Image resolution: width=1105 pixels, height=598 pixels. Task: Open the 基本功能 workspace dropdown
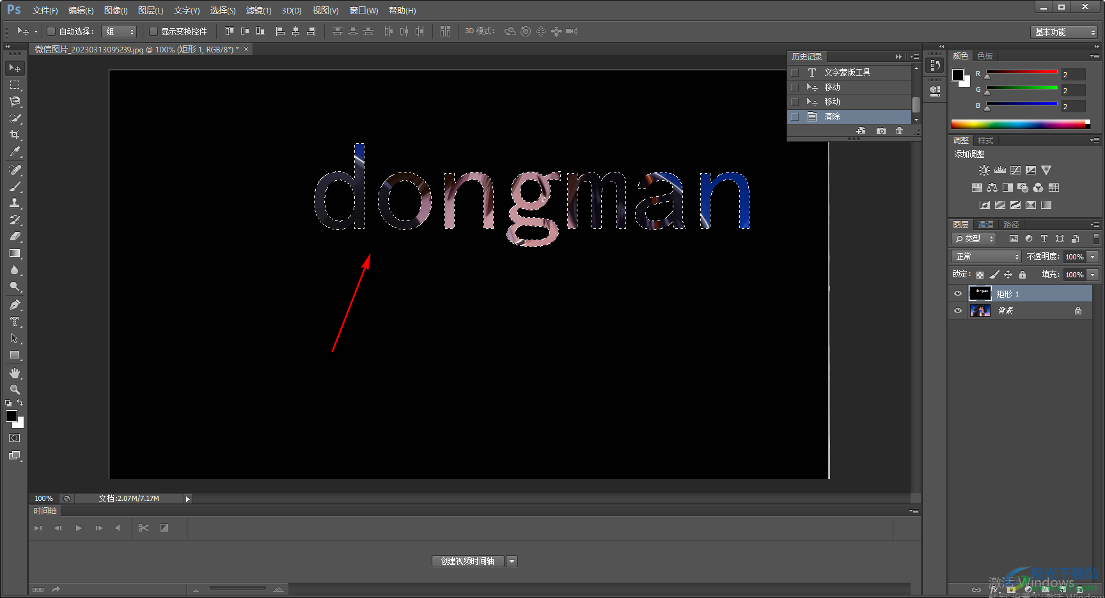pos(1063,32)
